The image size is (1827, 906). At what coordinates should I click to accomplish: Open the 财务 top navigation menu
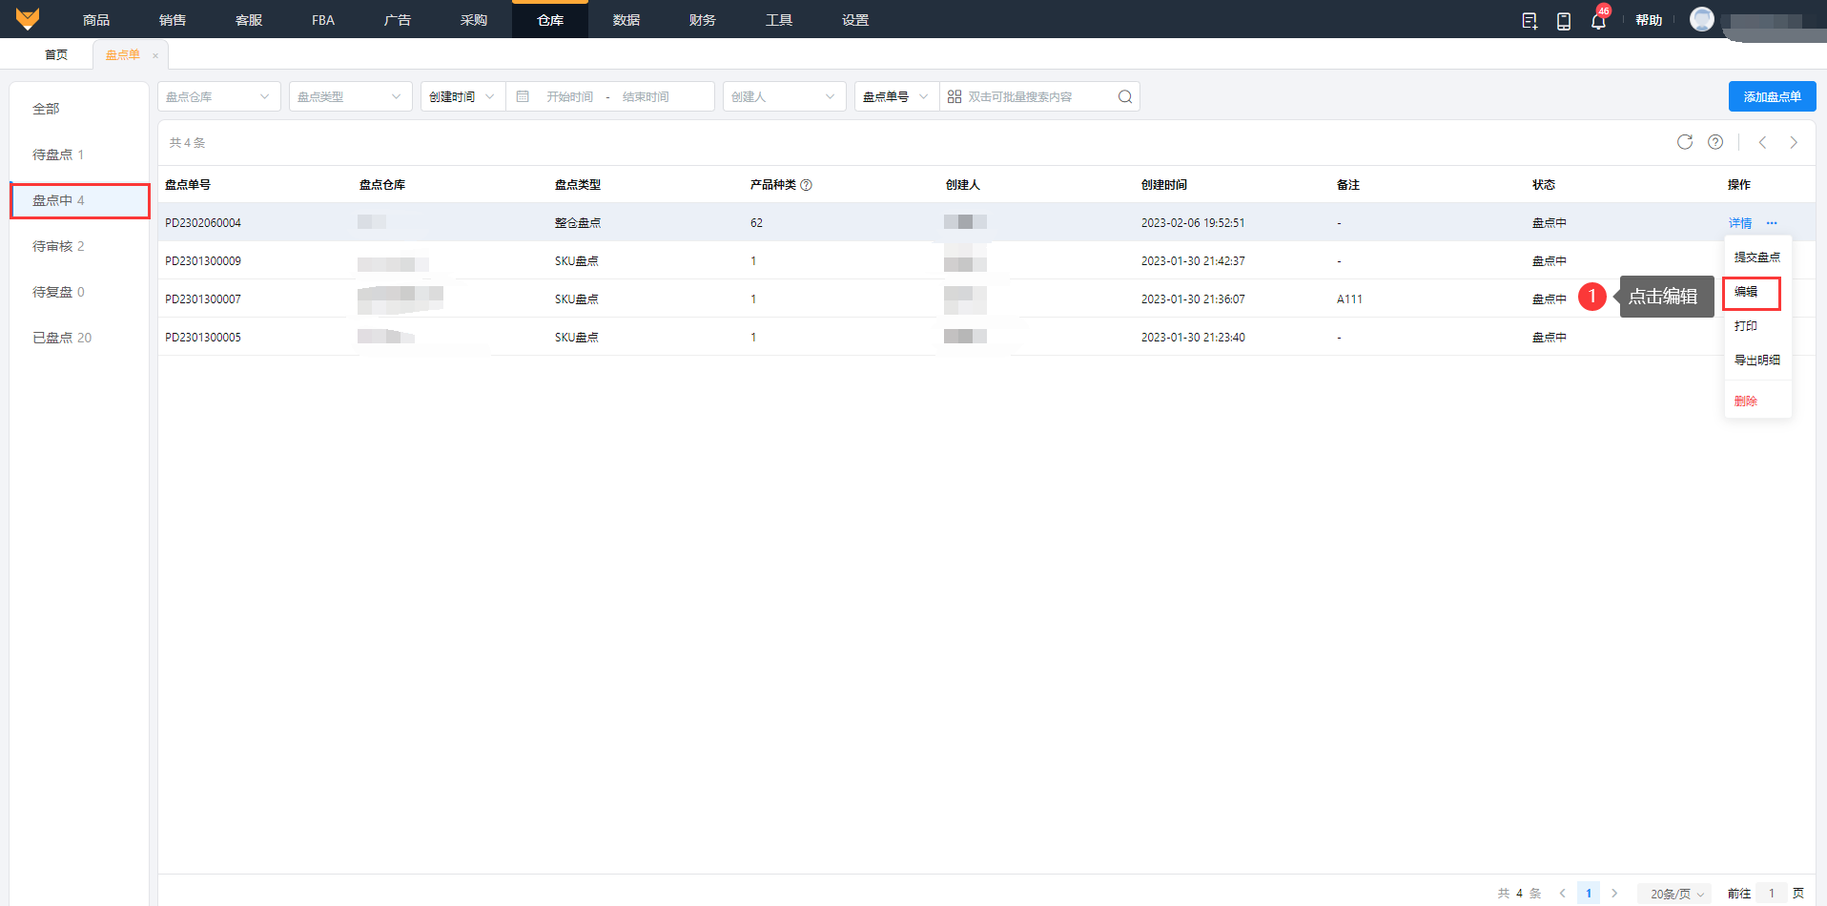(703, 20)
